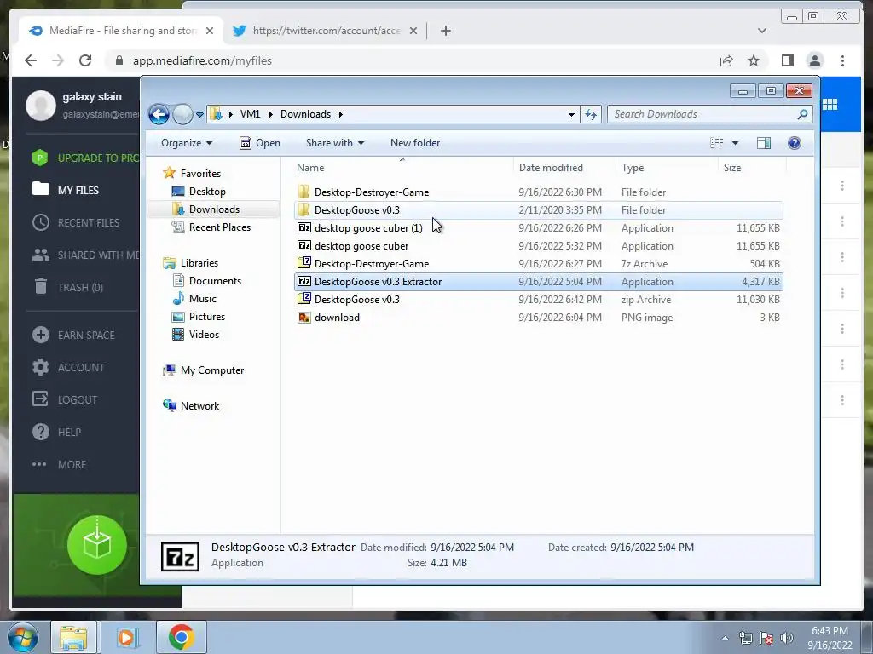Viewport: 873px width, 654px height.
Task: Sort by Size column header
Action: coord(732,168)
